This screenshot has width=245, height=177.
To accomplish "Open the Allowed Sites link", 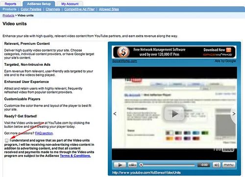I will pos(109,9).
